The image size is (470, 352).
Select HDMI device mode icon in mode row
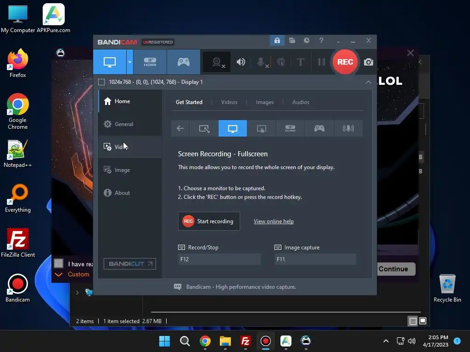[290, 128]
